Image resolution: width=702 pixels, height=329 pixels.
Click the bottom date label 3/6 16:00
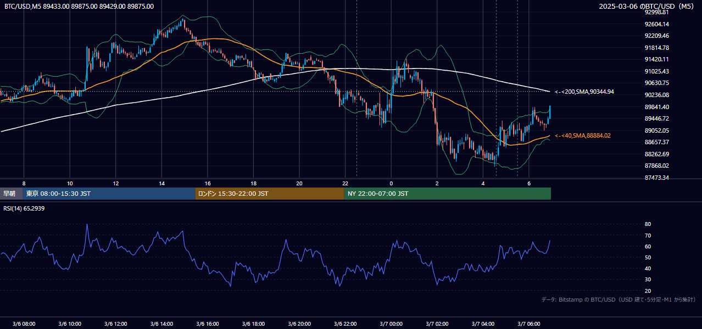click(208, 324)
